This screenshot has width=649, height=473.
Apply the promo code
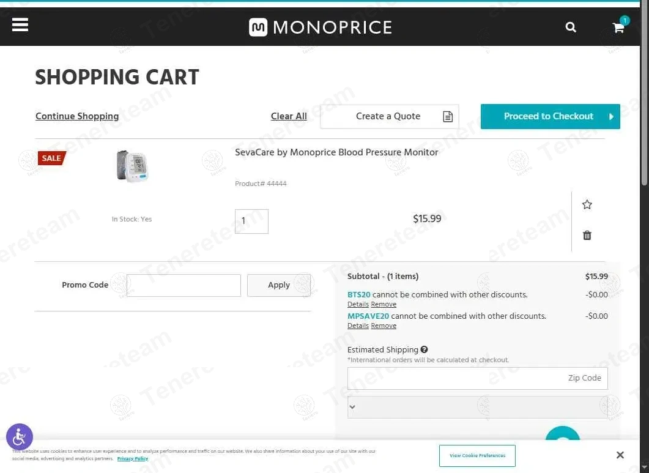279,285
